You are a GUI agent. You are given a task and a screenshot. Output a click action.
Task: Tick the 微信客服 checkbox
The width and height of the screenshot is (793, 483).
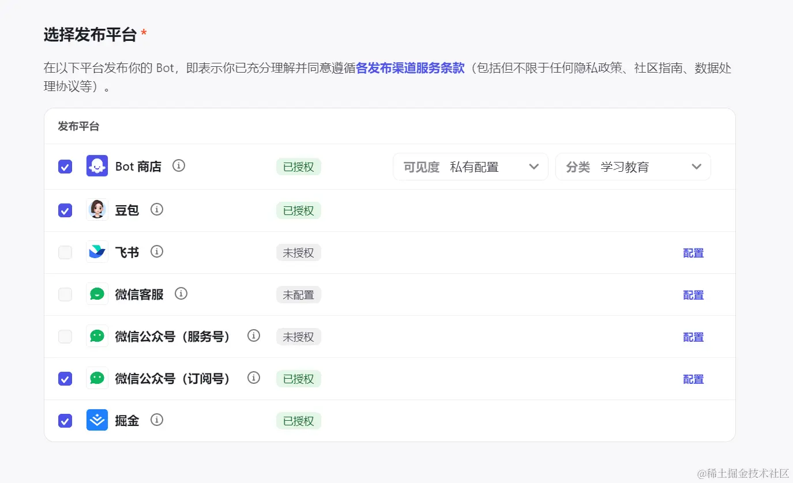pyautogui.click(x=65, y=295)
